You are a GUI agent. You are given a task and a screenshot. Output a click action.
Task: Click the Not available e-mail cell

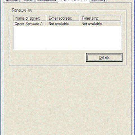pos(59,24)
